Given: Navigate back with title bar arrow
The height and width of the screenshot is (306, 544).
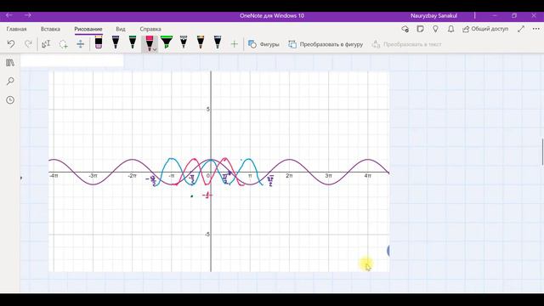Looking at the screenshot, I should point(9,15).
